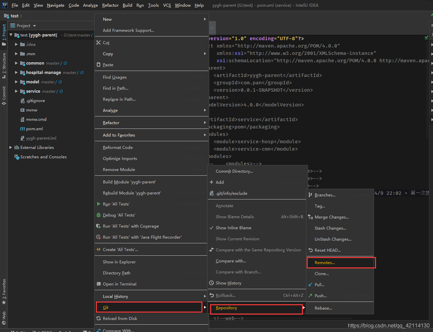Expand External Libraries node
The width and height of the screenshot is (433, 332).
[11, 147]
